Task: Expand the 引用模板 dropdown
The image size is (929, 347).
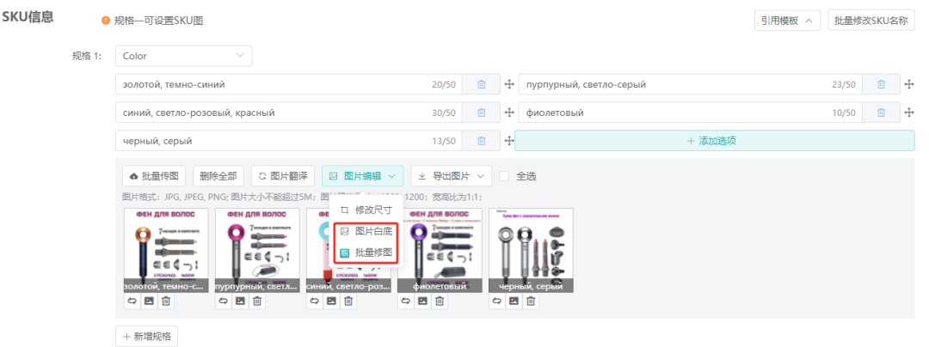Action: (x=787, y=21)
